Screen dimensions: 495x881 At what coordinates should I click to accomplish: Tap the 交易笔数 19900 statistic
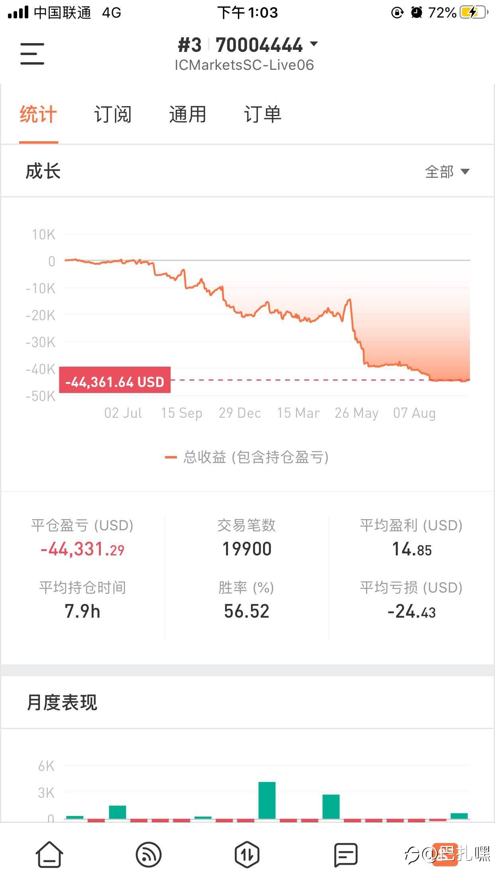247,549
